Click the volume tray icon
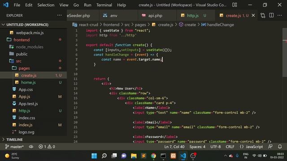Viewport: 287px width, 161px height. (260, 156)
